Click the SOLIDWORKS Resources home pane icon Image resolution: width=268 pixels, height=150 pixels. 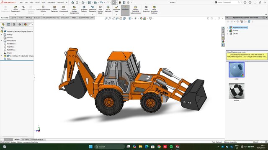(223, 28)
